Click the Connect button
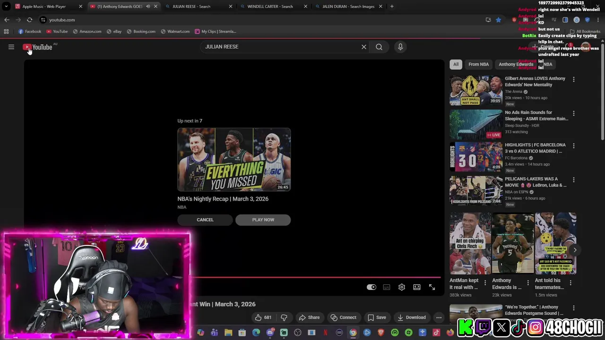The height and width of the screenshot is (340, 605). [344, 317]
